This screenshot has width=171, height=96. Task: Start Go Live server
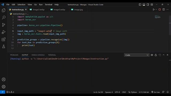156,92
